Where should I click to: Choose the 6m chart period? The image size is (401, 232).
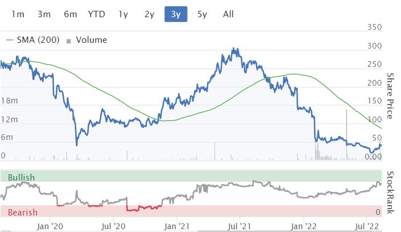70,14
